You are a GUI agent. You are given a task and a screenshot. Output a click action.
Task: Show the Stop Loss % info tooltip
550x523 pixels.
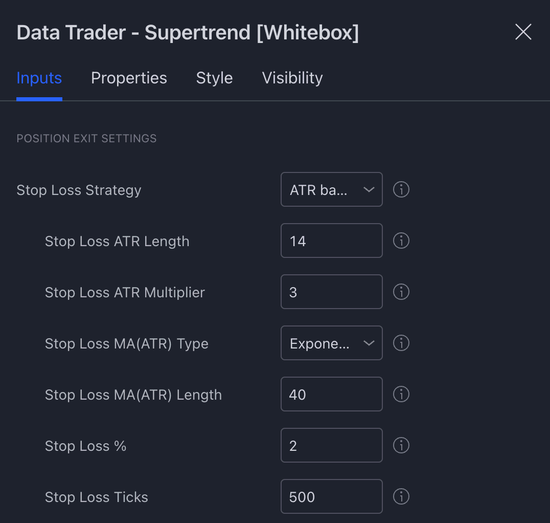401,445
